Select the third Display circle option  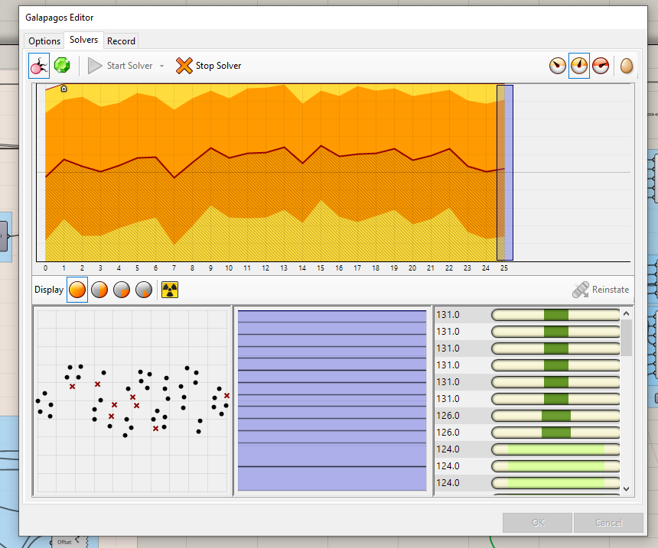pos(122,290)
